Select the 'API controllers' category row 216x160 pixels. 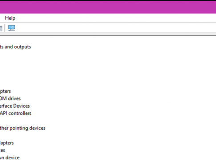tap(16, 113)
